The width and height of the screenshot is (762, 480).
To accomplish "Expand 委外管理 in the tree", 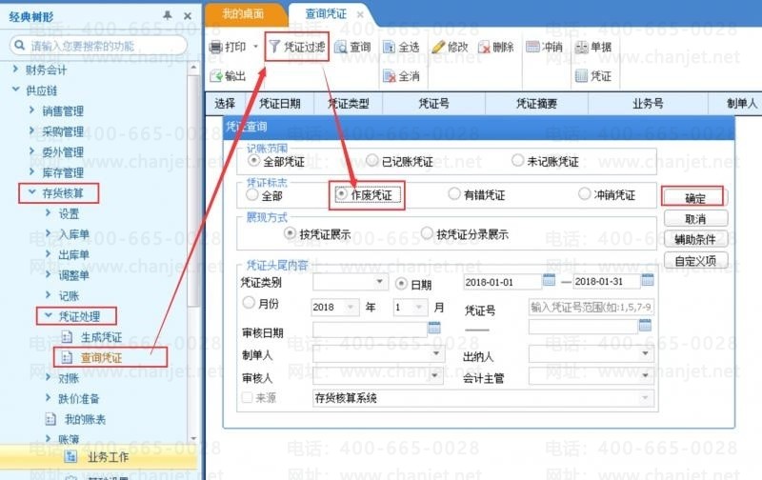I will (x=32, y=151).
